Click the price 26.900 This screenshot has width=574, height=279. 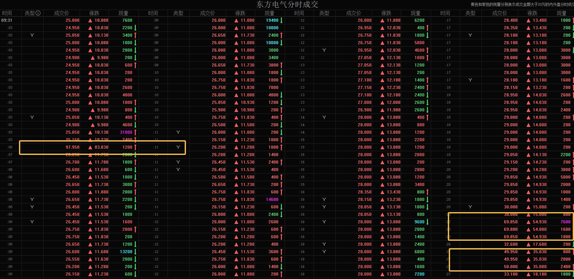point(365,110)
